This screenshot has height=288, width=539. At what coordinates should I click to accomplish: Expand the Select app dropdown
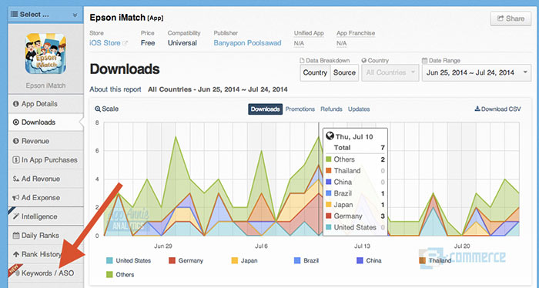click(45, 15)
